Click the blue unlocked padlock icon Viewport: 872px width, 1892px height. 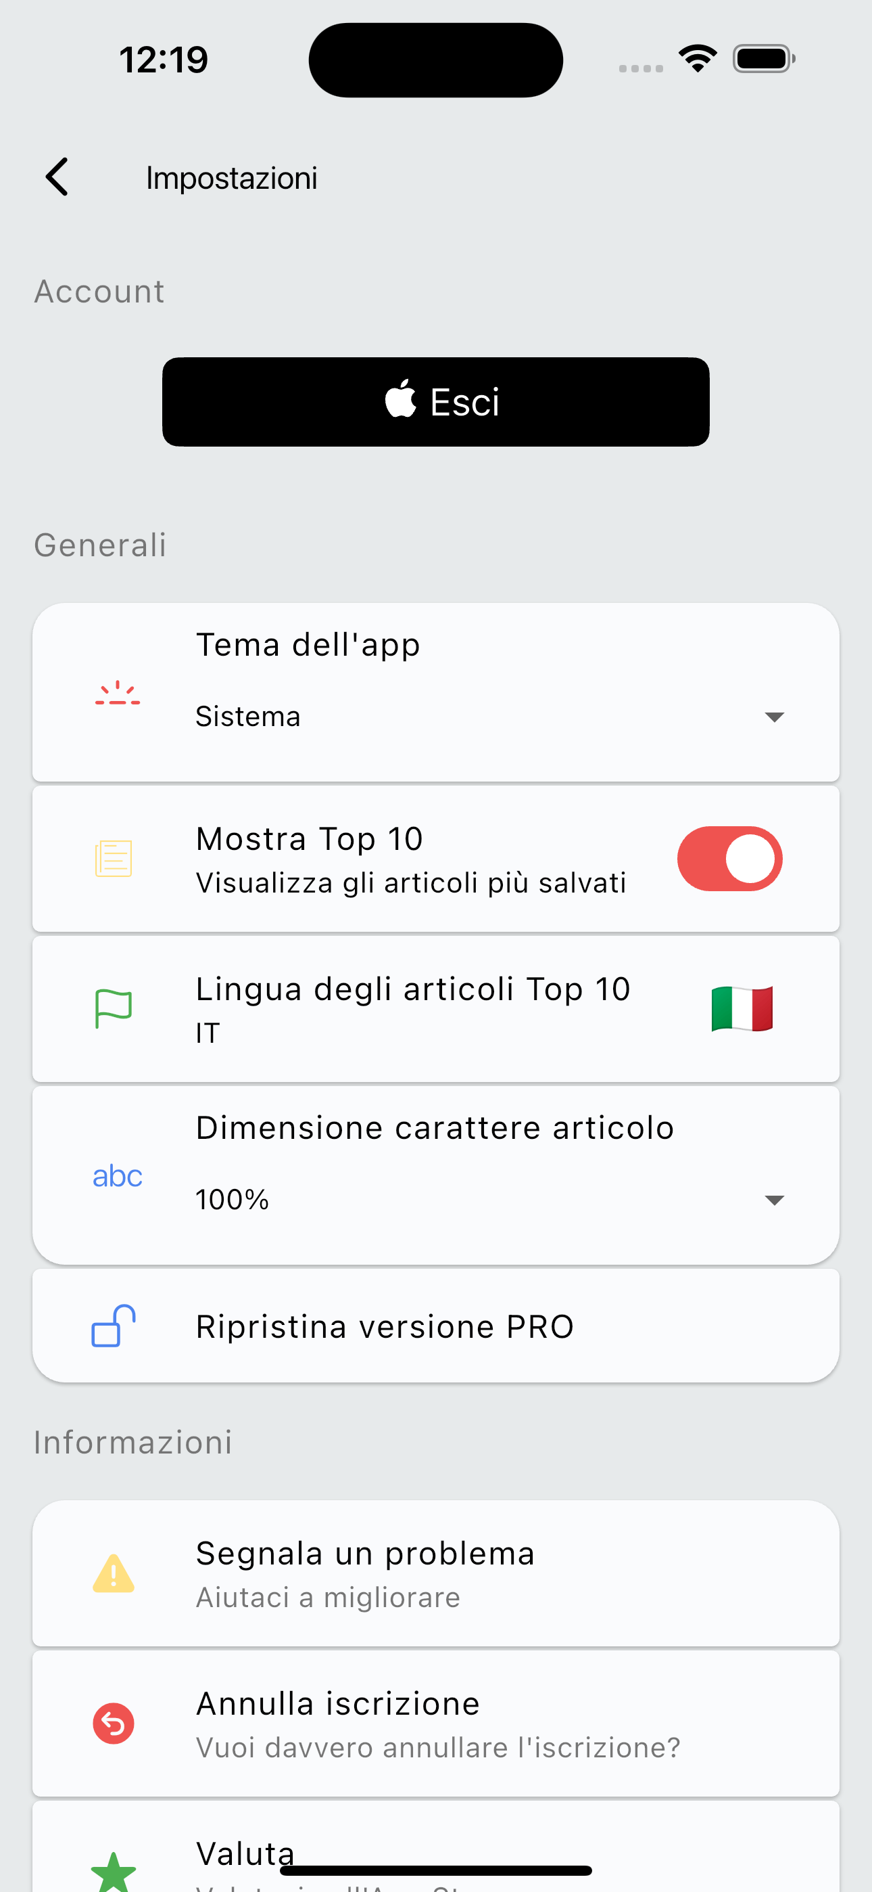[x=114, y=1326]
